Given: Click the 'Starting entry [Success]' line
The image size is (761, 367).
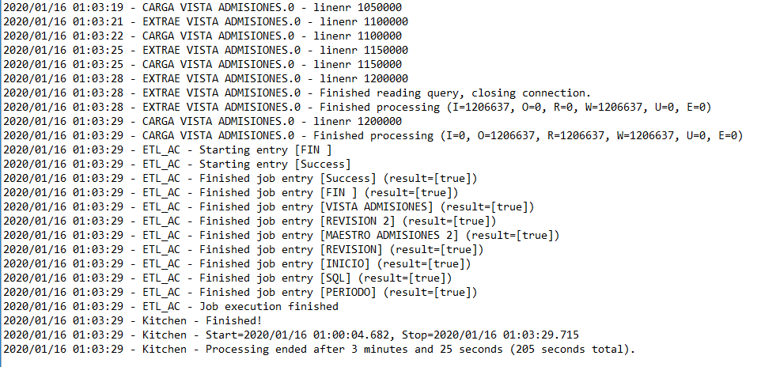Looking at the screenshot, I should pos(176,165).
